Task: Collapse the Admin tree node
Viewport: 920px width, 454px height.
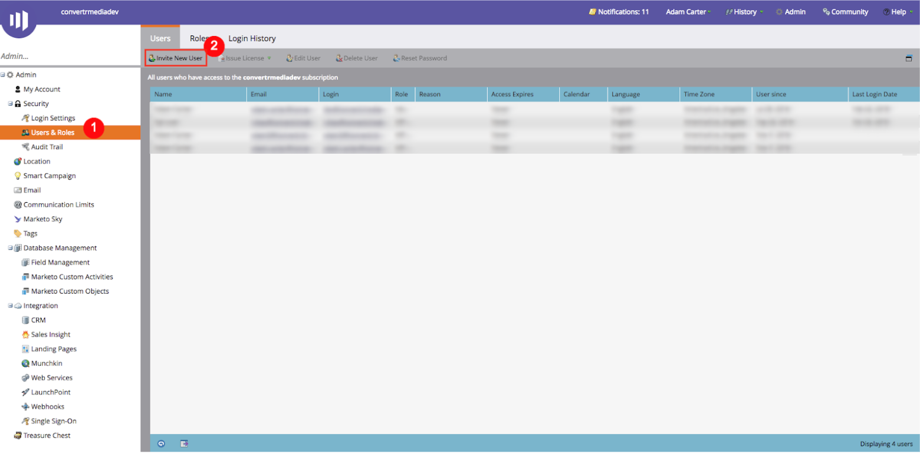Action: click(3, 75)
